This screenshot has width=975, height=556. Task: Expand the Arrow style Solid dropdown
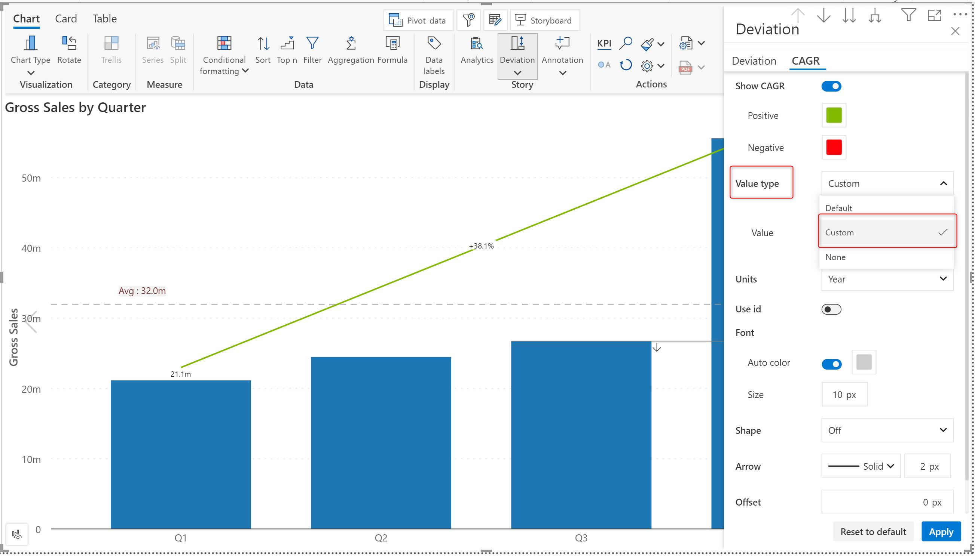point(861,466)
